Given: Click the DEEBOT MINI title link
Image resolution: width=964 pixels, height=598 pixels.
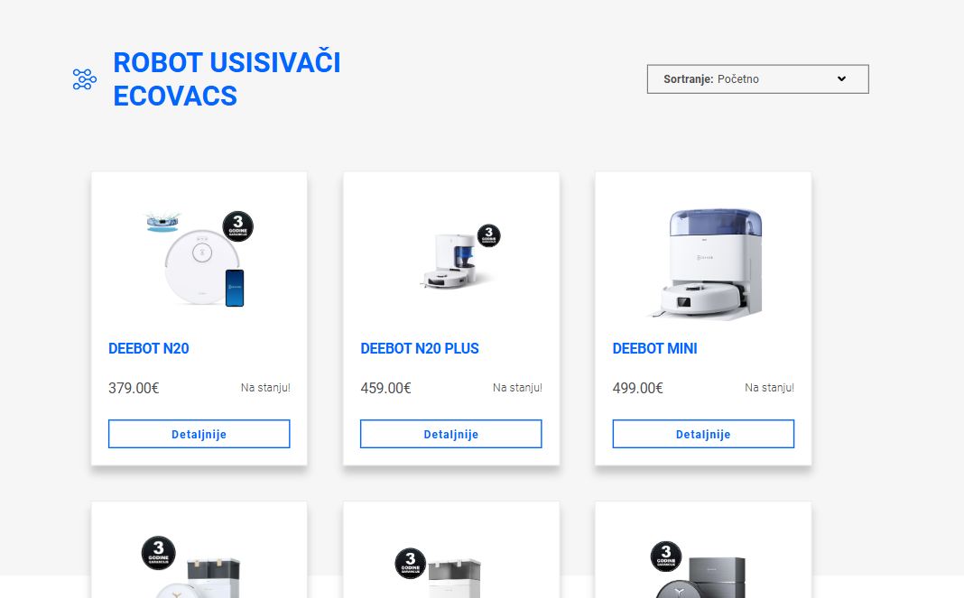Looking at the screenshot, I should (x=654, y=348).
